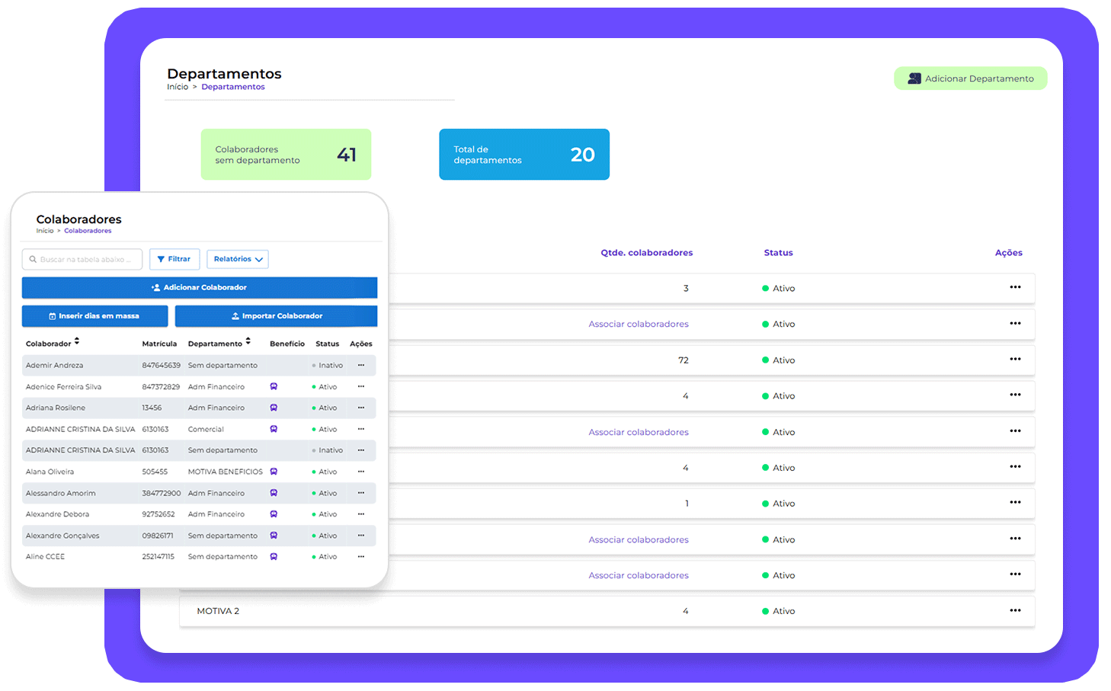Click search field Buscar na tabela abaixo
This screenshot has width=1111, height=691.
[x=82, y=260]
